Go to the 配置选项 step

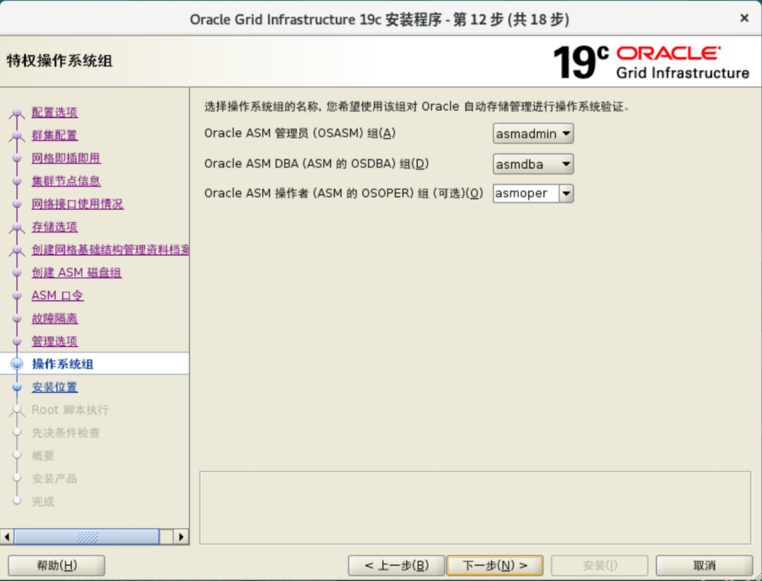(x=54, y=113)
